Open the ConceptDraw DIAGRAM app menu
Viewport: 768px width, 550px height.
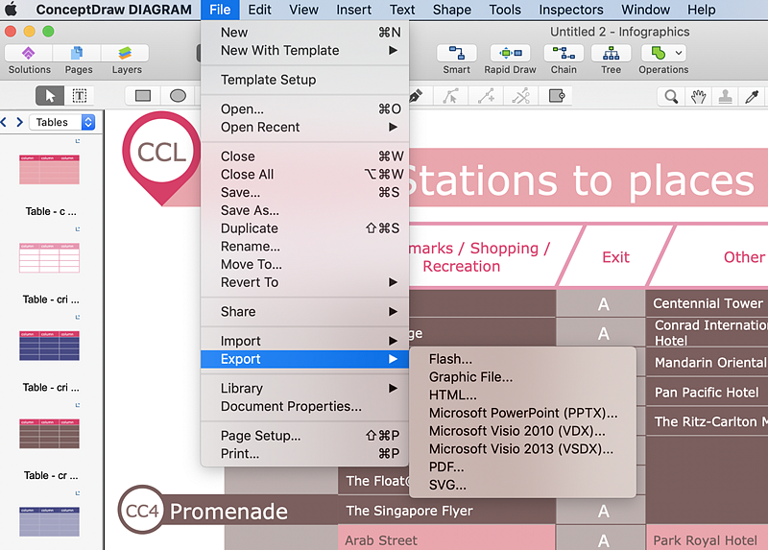pos(113,10)
